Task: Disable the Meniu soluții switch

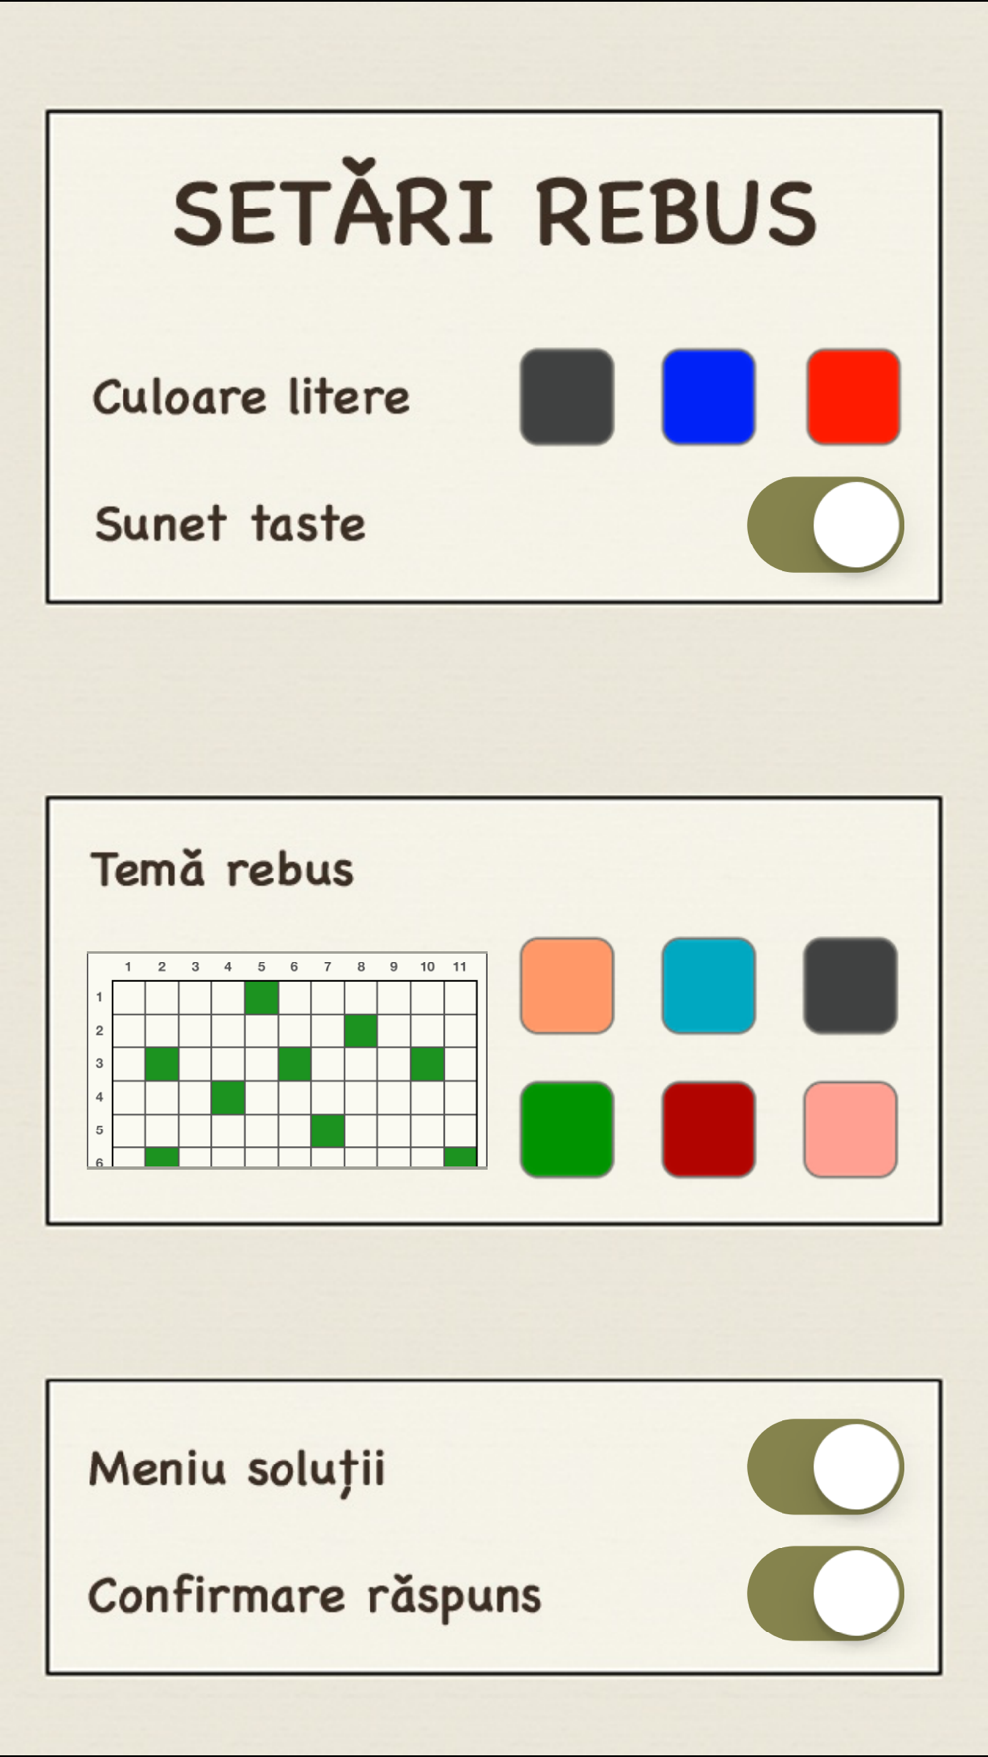Action: pos(825,1467)
